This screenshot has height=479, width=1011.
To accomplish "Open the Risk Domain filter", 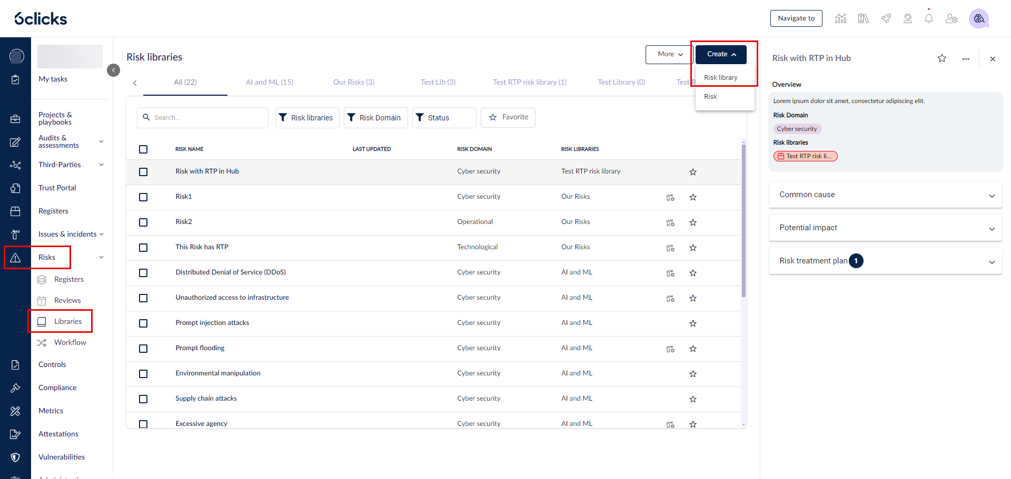I will click(375, 118).
